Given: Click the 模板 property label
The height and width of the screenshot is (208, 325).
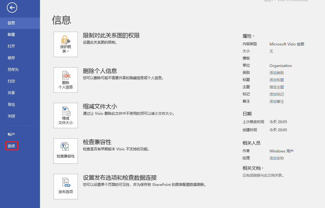Looking at the screenshot, I should click(x=246, y=58).
